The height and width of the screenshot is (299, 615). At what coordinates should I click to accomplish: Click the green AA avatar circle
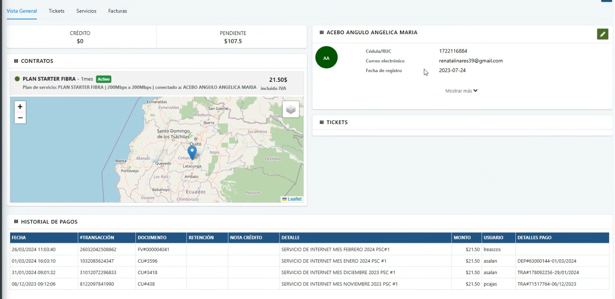coord(326,57)
